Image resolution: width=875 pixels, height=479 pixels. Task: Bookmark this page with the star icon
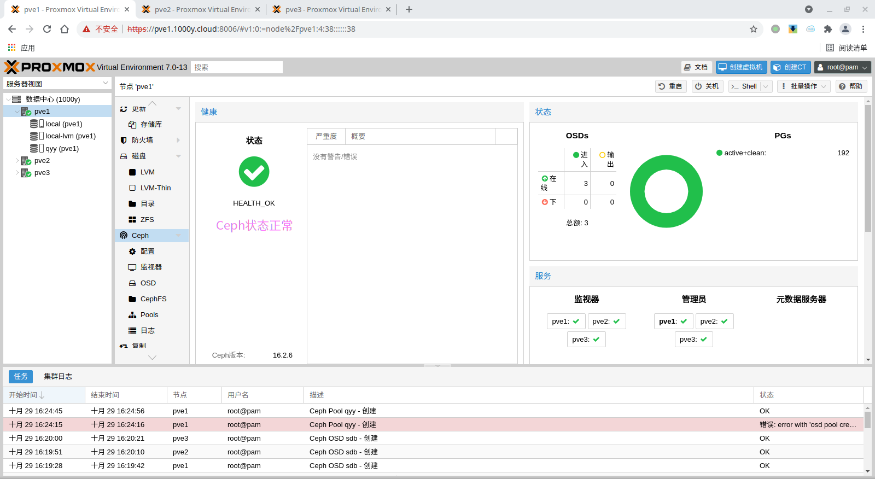pos(754,29)
